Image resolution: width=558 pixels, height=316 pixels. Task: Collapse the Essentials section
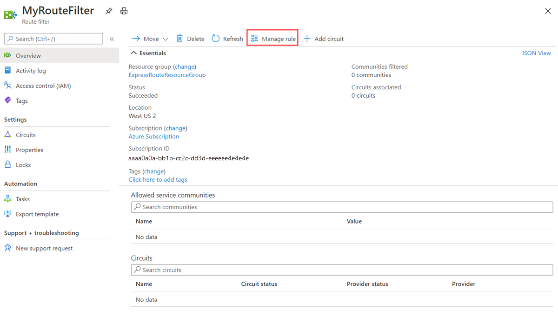[x=133, y=53]
